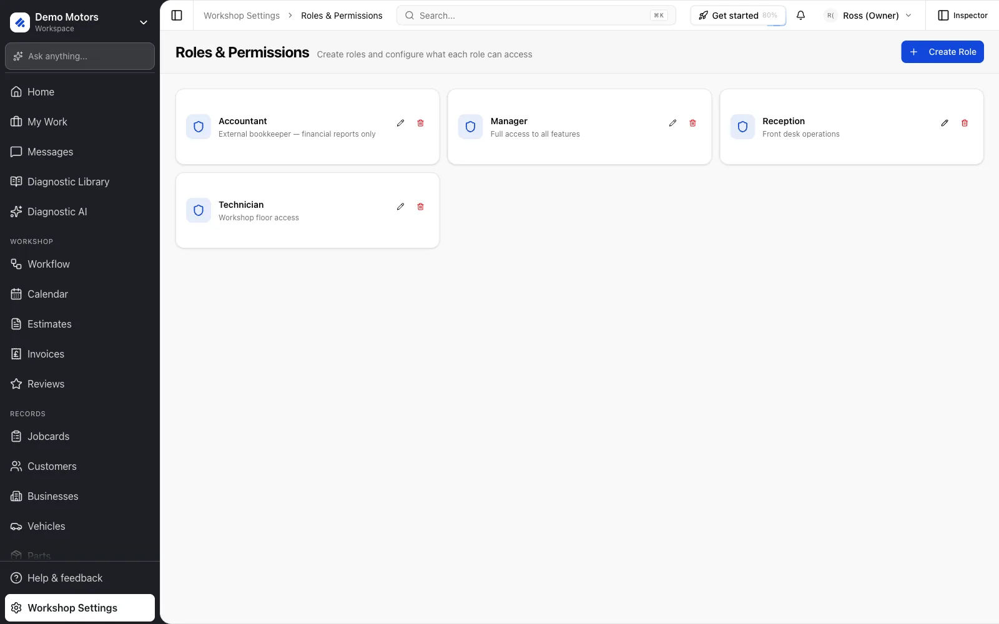Image resolution: width=999 pixels, height=624 pixels.
Task: Open the Inspector panel
Action: click(x=963, y=16)
